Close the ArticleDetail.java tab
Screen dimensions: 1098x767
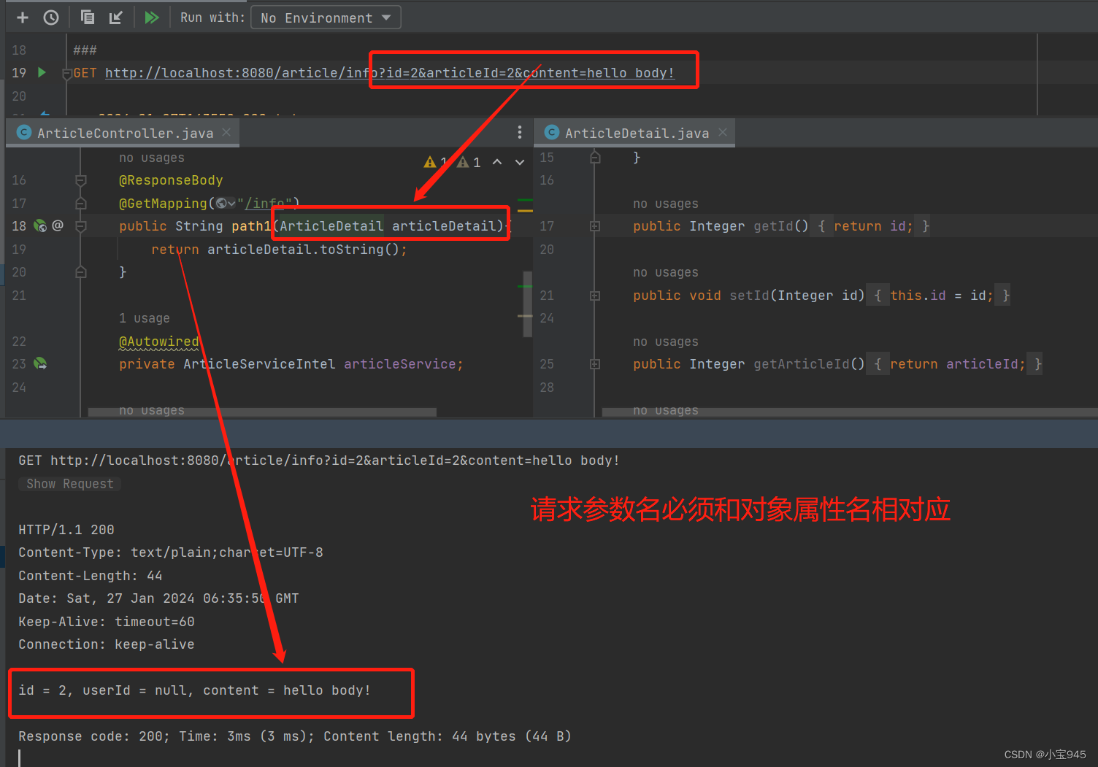pyautogui.click(x=723, y=132)
